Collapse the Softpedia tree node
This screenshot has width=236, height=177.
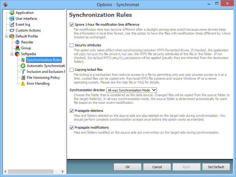[12, 54]
